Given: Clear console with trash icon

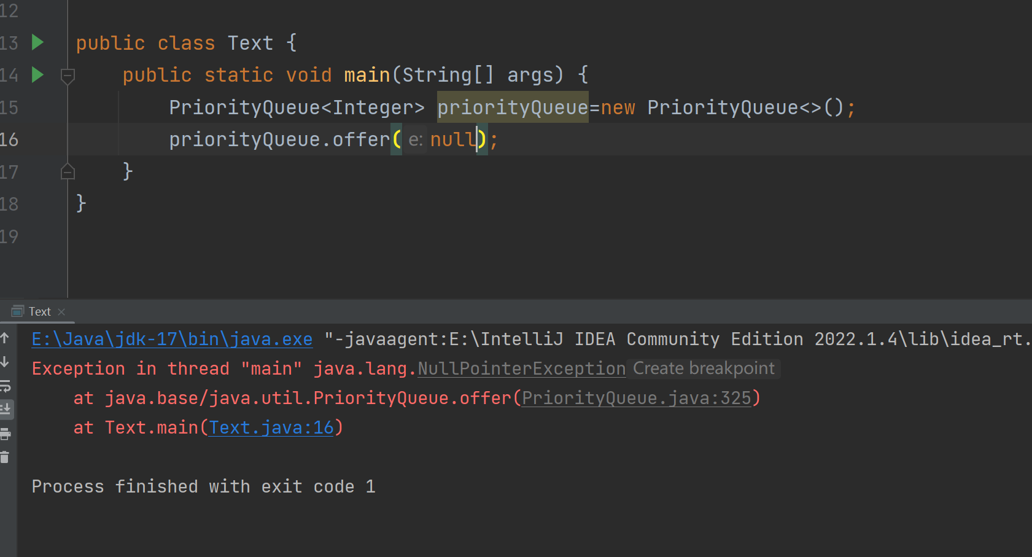Looking at the screenshot, I should 5,457.
